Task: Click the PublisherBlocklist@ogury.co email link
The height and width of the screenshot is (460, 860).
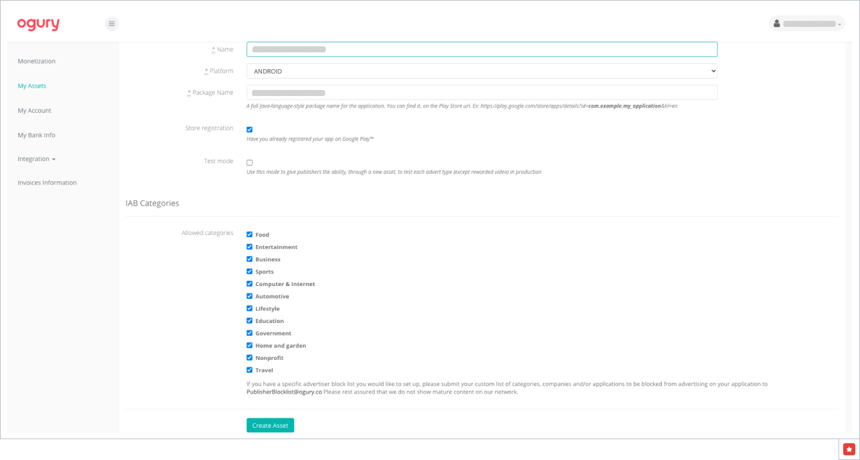Action: point(284,392)
